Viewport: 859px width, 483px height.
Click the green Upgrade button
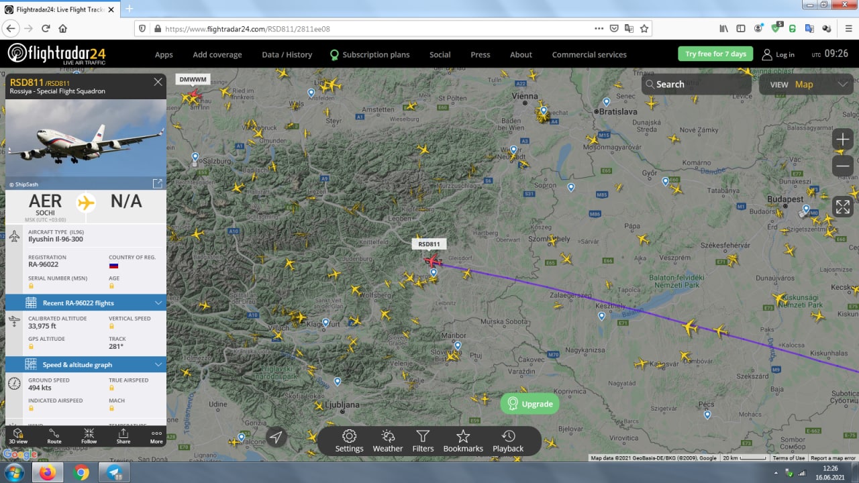pyautogui.click(x=529, y=404)
